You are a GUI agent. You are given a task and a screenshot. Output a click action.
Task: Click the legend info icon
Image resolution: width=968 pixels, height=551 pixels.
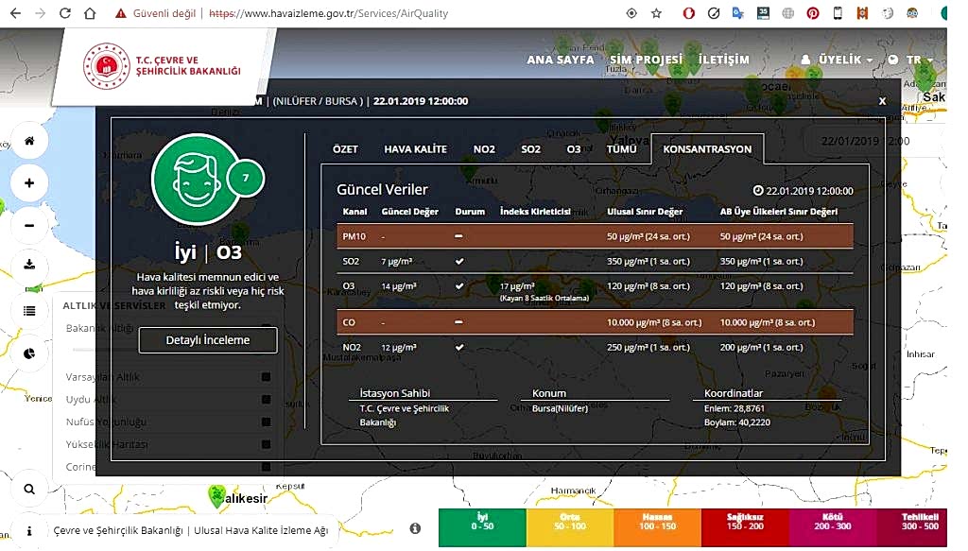(x=416, y=528)
